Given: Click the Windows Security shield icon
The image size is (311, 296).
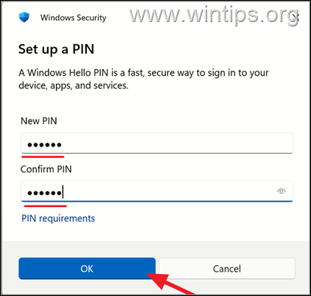Looking at the screenshot, I should (x=24, y=18).
